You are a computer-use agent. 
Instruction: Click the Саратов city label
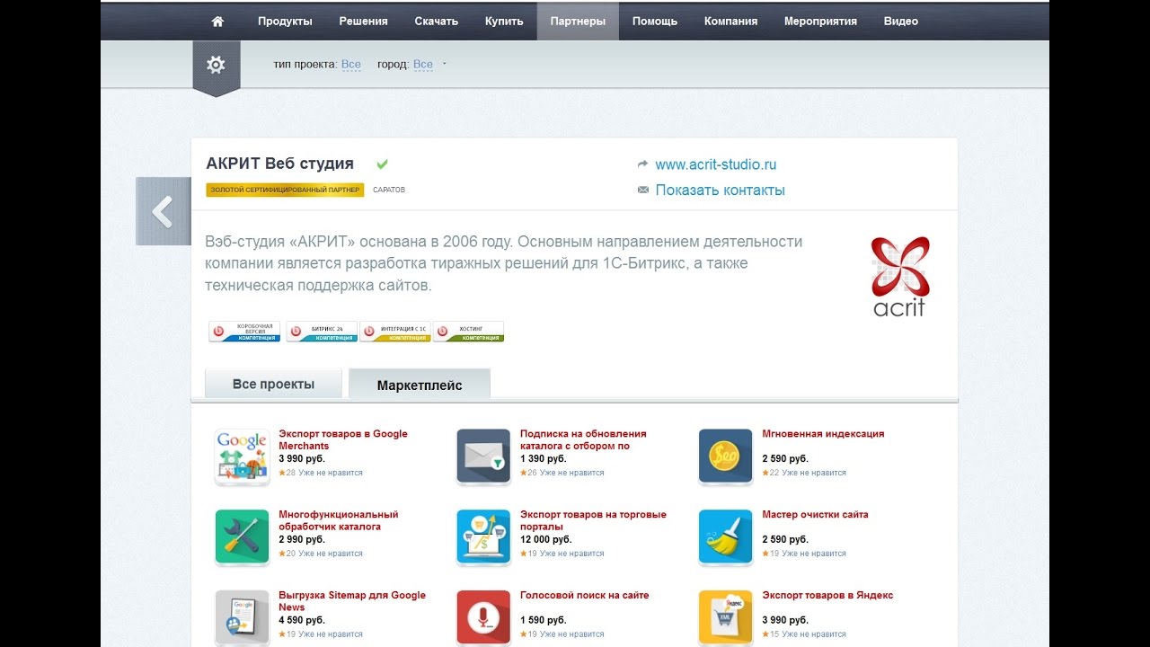point(389,191)
